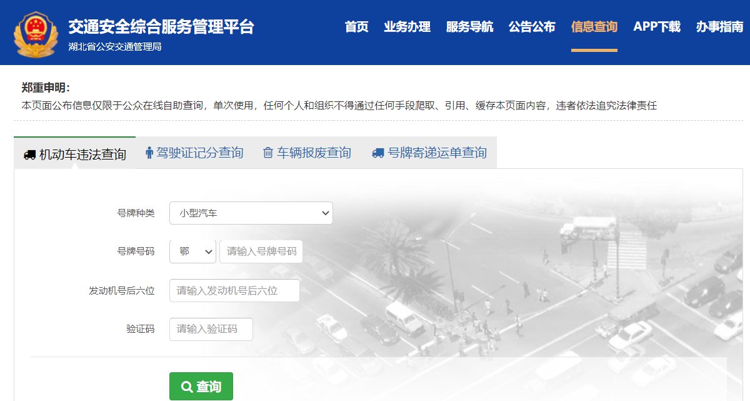750x401 pixels.
Task: Click the truck icon on 机动车违法查询 tab
Action: 29,155
